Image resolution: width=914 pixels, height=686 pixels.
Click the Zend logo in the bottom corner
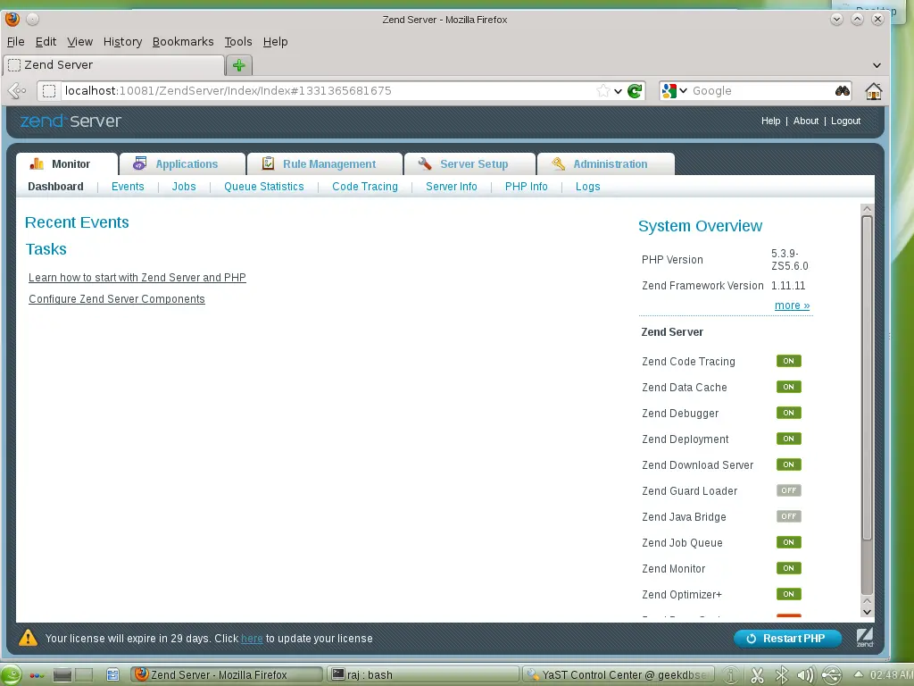pos(864,637)
